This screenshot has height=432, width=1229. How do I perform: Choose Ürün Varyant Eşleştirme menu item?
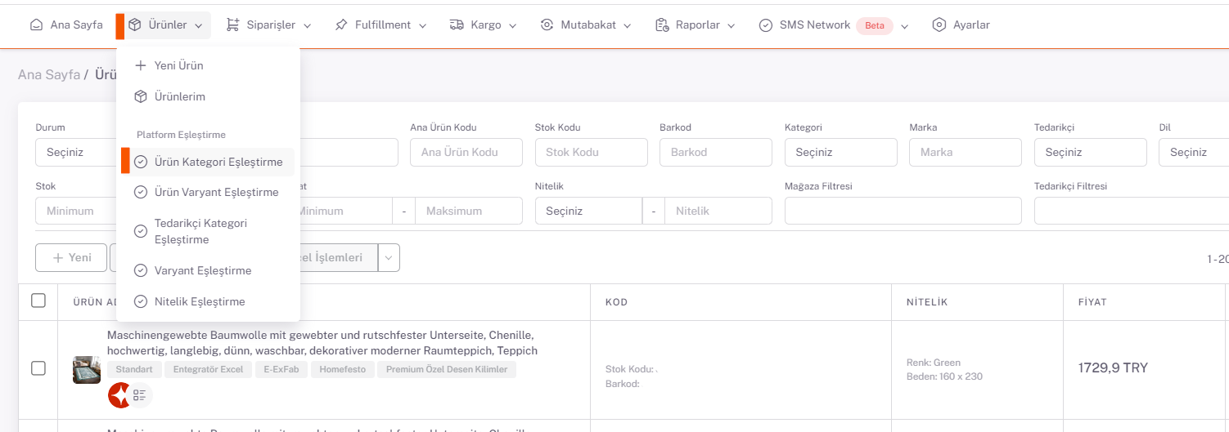coord(216,193)
